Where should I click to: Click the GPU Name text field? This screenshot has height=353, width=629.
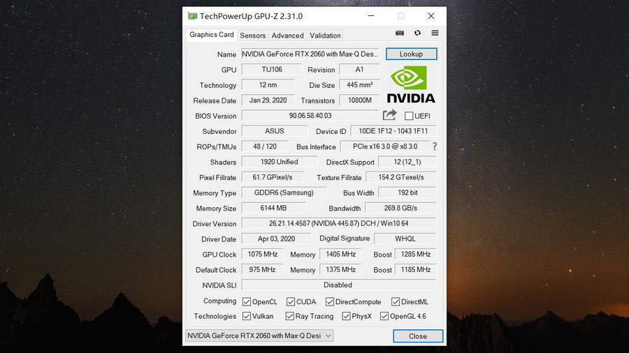pos(310,54)
